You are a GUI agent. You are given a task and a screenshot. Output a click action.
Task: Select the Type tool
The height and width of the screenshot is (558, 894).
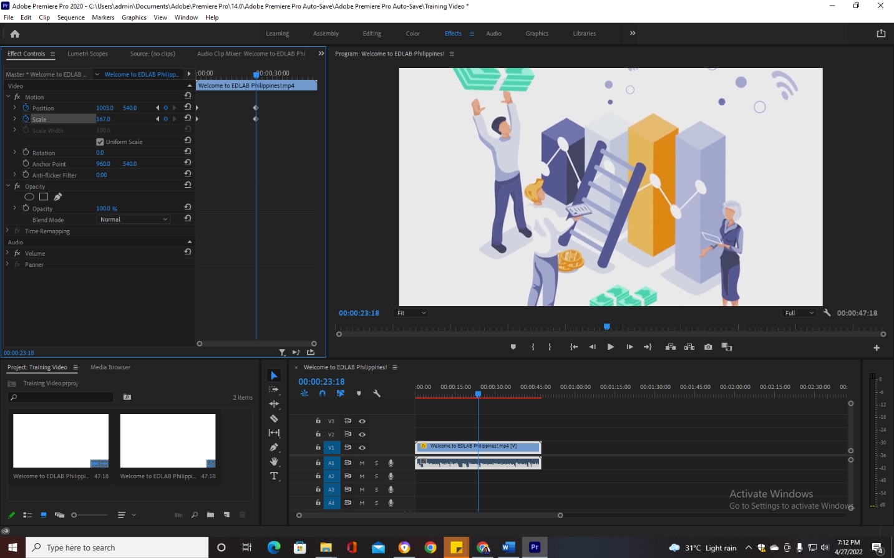274,476
